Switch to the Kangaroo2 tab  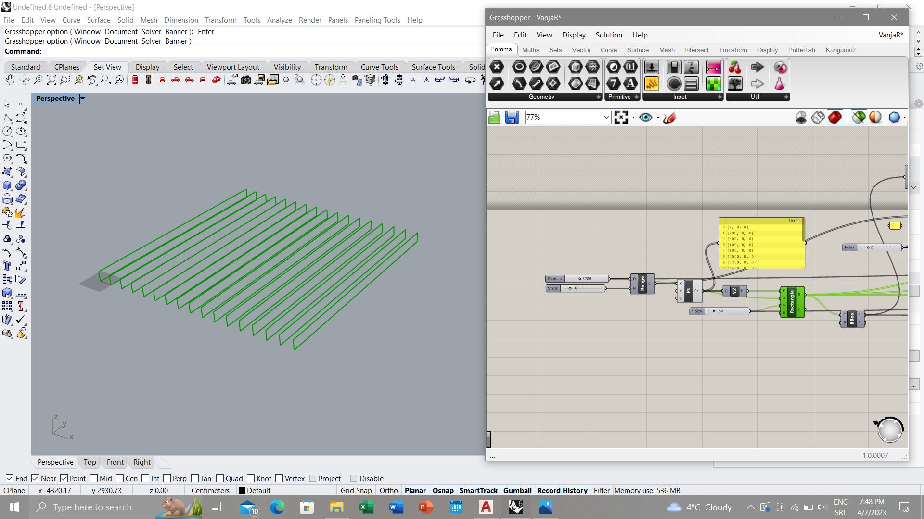(x=840, y=50)
